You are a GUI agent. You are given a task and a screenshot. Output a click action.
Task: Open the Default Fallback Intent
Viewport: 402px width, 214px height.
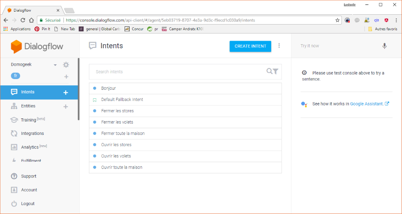185,100
